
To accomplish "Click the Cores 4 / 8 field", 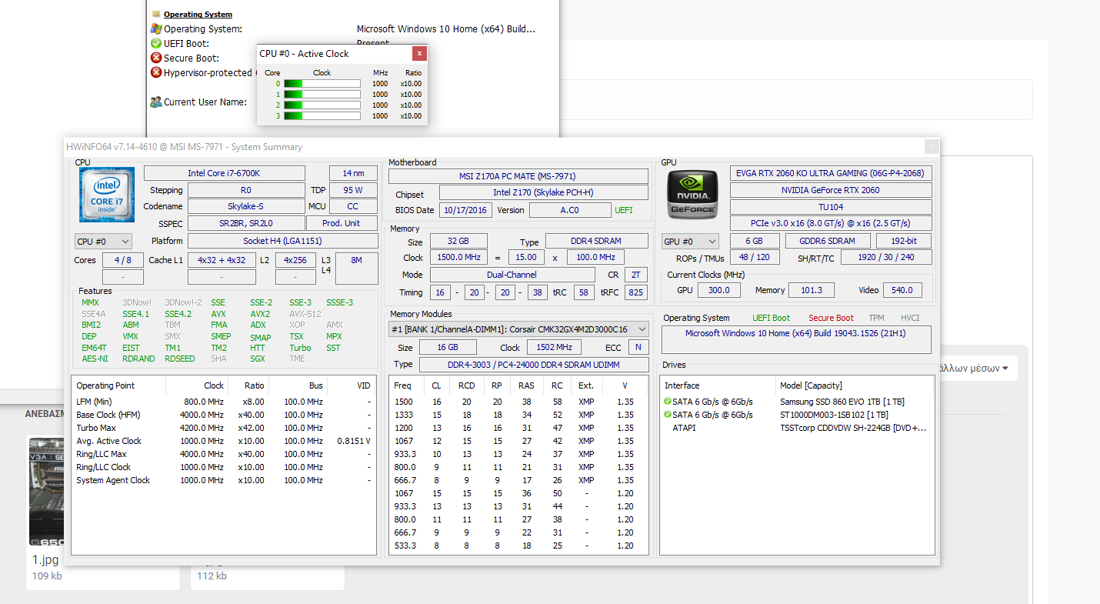I will point(123,260).
